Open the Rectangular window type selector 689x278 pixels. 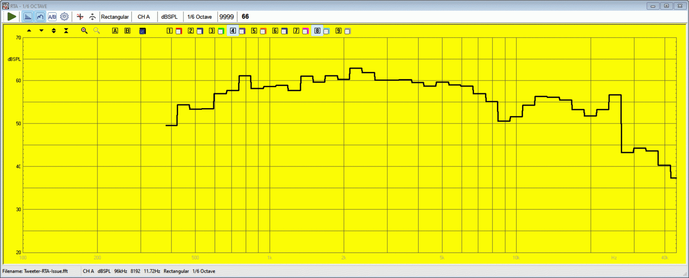click(x=115, y=17)
